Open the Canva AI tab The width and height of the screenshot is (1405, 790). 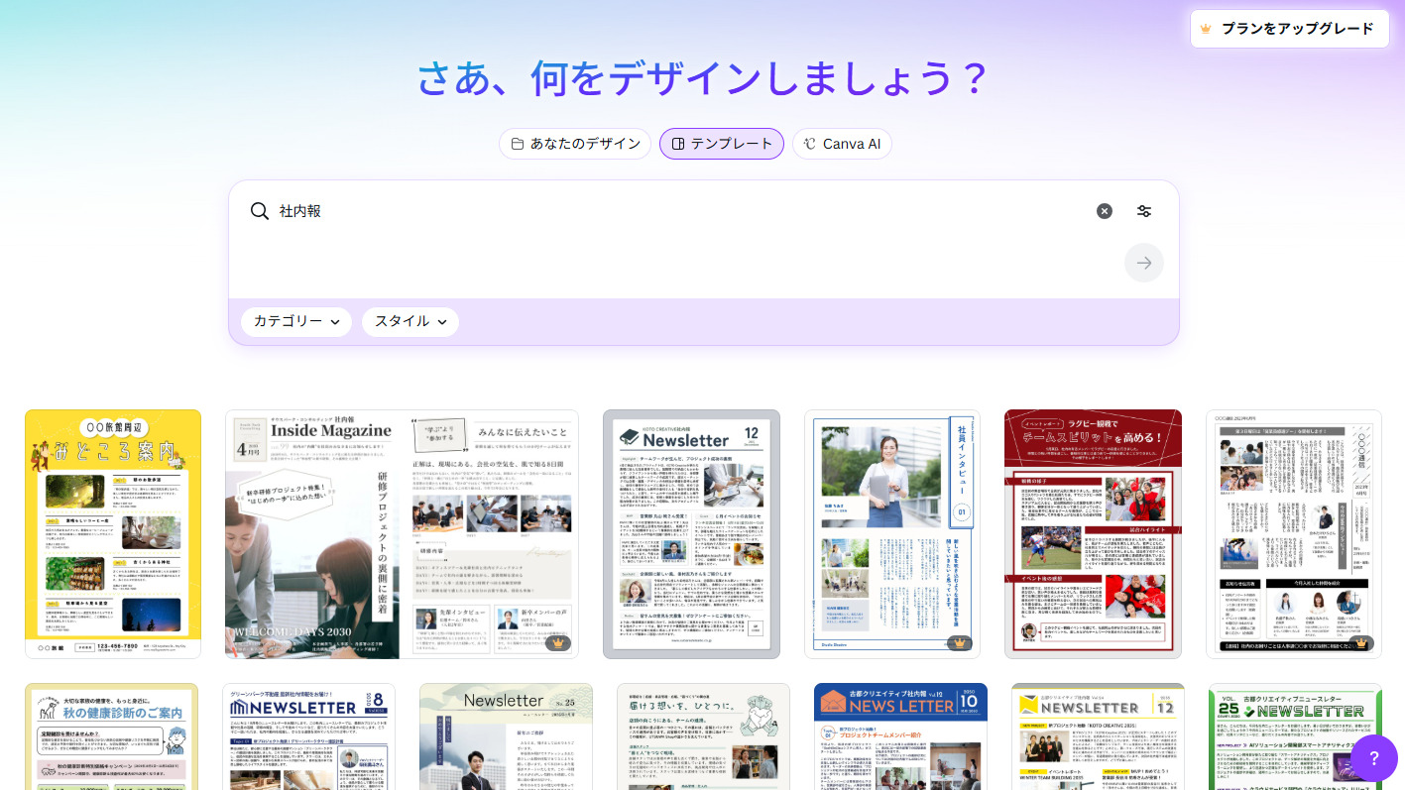[x=842, y=144]
